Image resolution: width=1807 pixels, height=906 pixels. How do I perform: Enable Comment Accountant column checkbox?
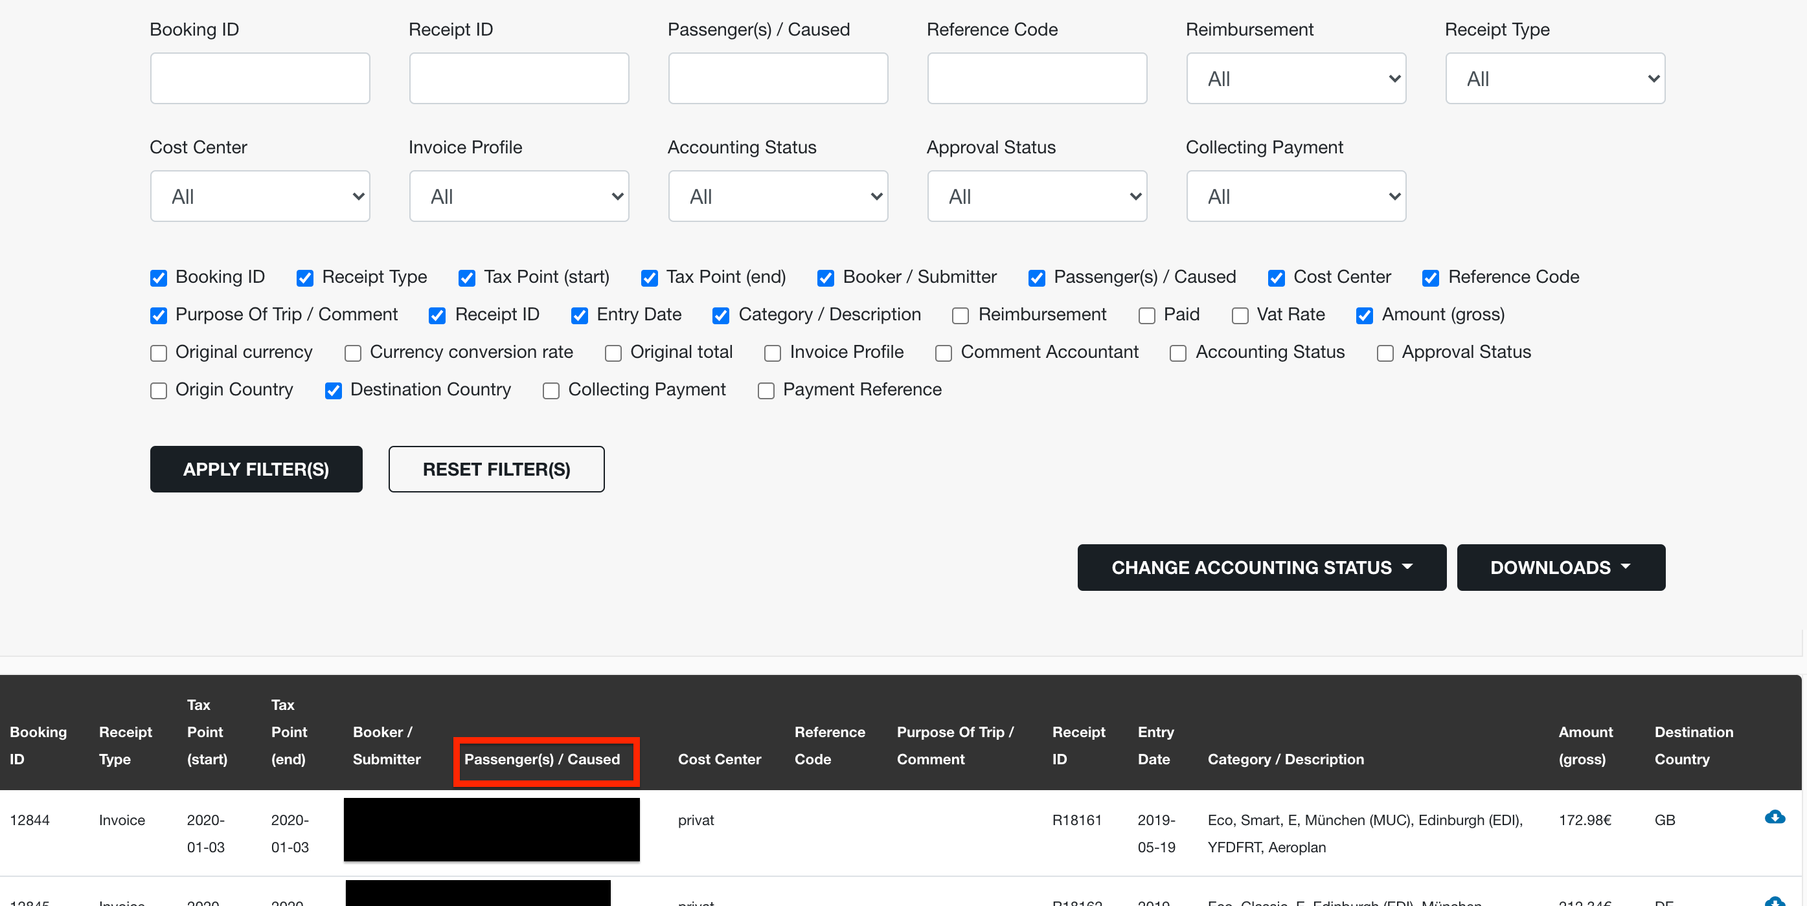tap(944, 353)
